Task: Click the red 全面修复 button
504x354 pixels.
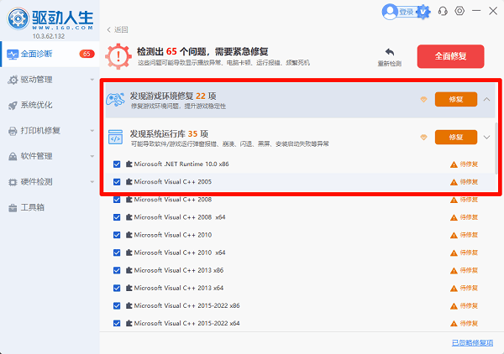Action: pos(450,56)
